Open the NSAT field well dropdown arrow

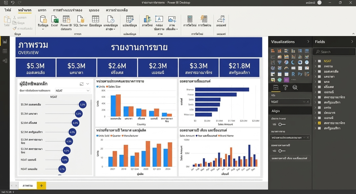[304, 102]
